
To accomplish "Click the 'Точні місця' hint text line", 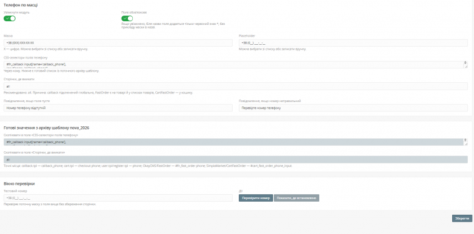I will click(x=148, y=166).
